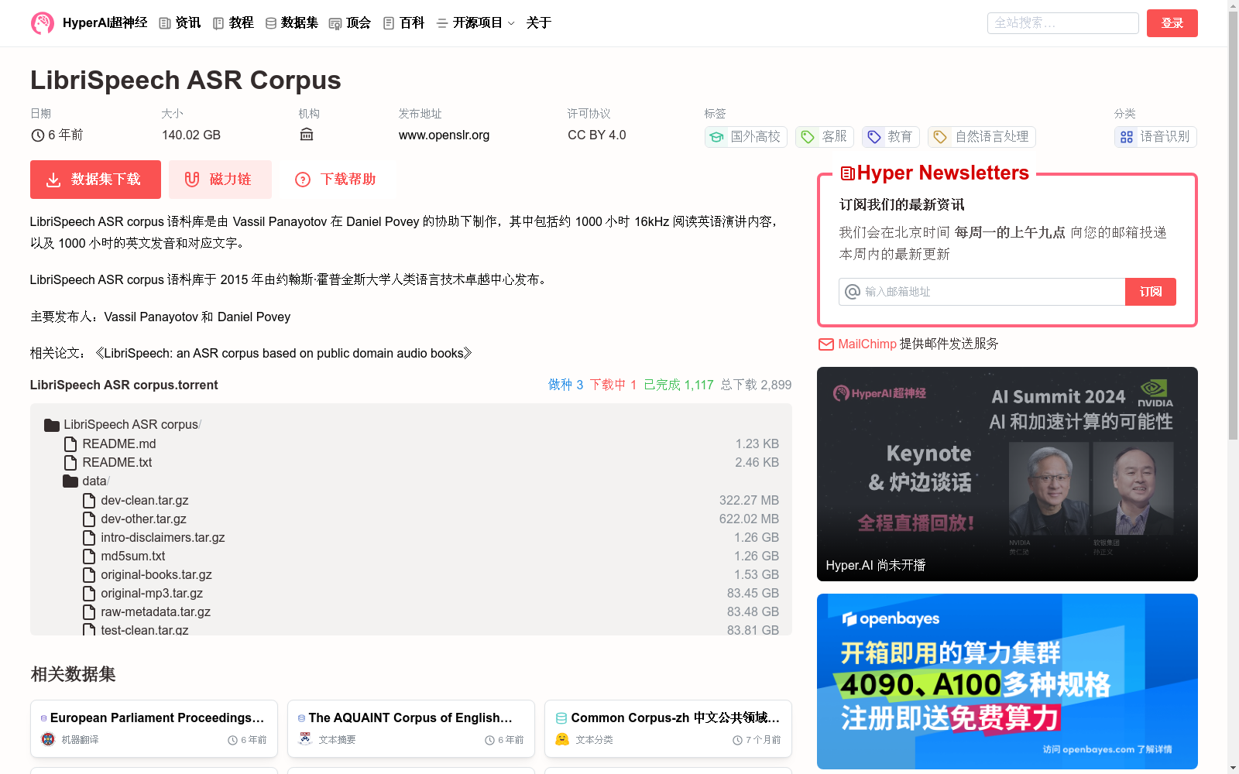The height and width of the screenshot is (774, 1239).
Task: Focus the 全站搜索 search field
Action: point(1062,23)
